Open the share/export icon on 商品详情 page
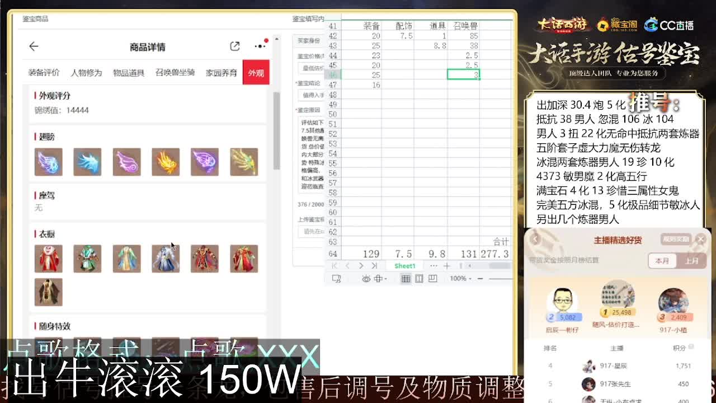The image size is (716, 403). pos(235,46)
